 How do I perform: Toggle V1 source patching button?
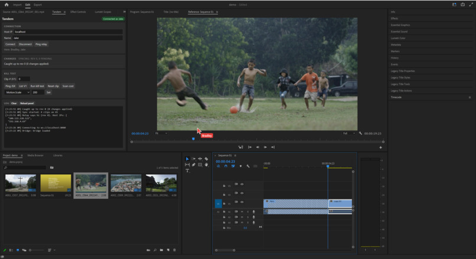point(219,204)
